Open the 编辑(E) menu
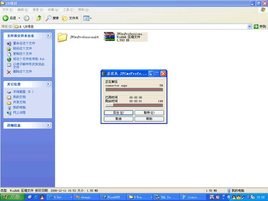The image size is (268, 201). [23, 10]
